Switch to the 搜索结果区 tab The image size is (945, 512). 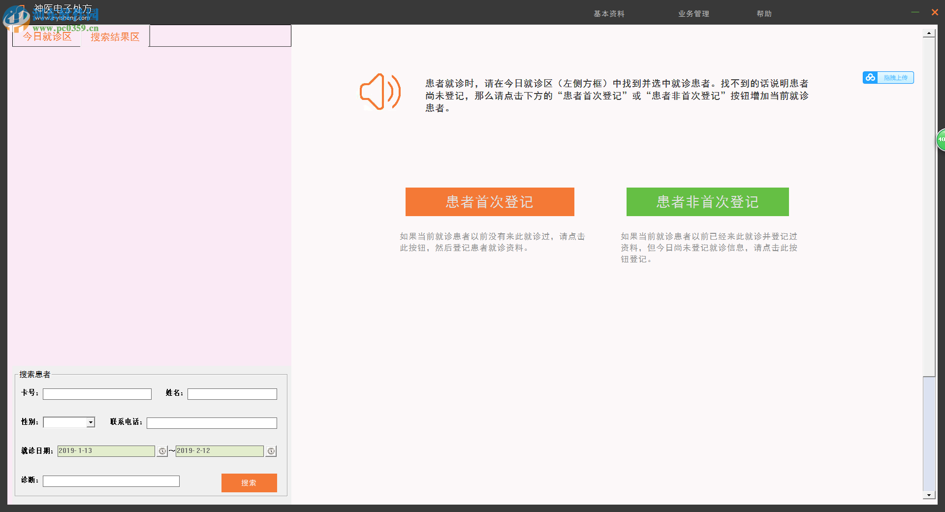click(115, 37)
